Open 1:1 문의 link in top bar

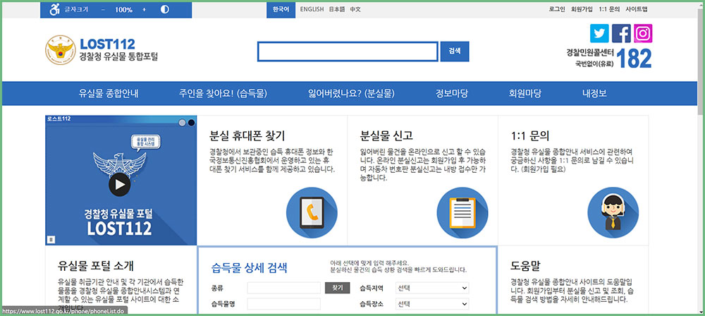pyautogui.click(x=609, y=9)
